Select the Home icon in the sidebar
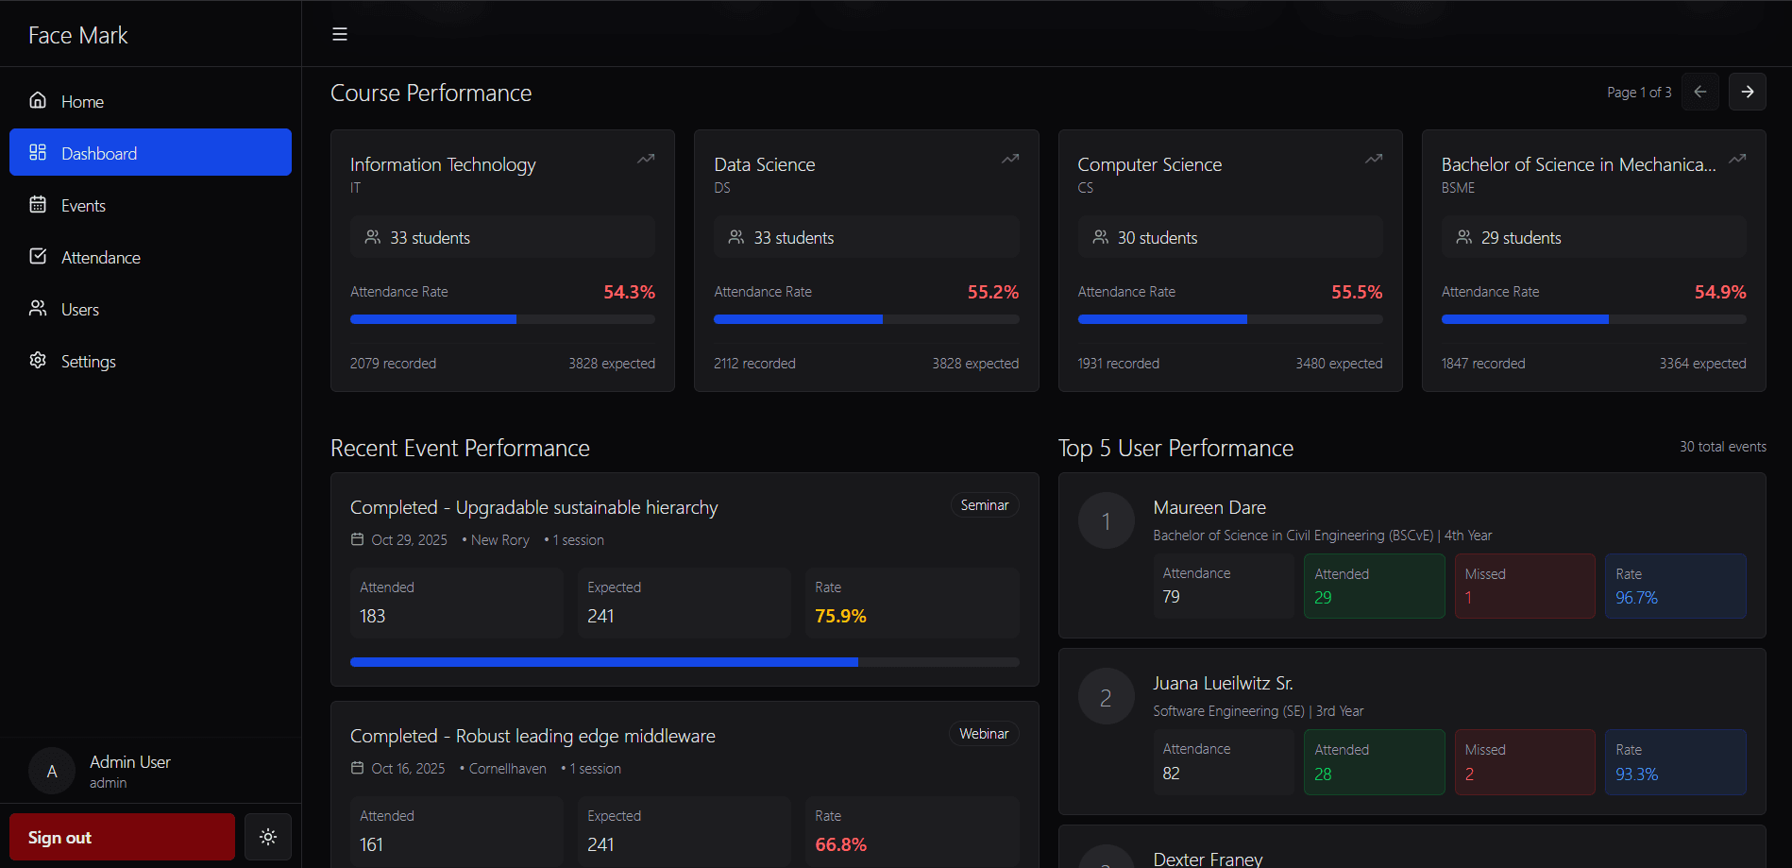This screenshot has width=1792, height=868. (38, 101)
